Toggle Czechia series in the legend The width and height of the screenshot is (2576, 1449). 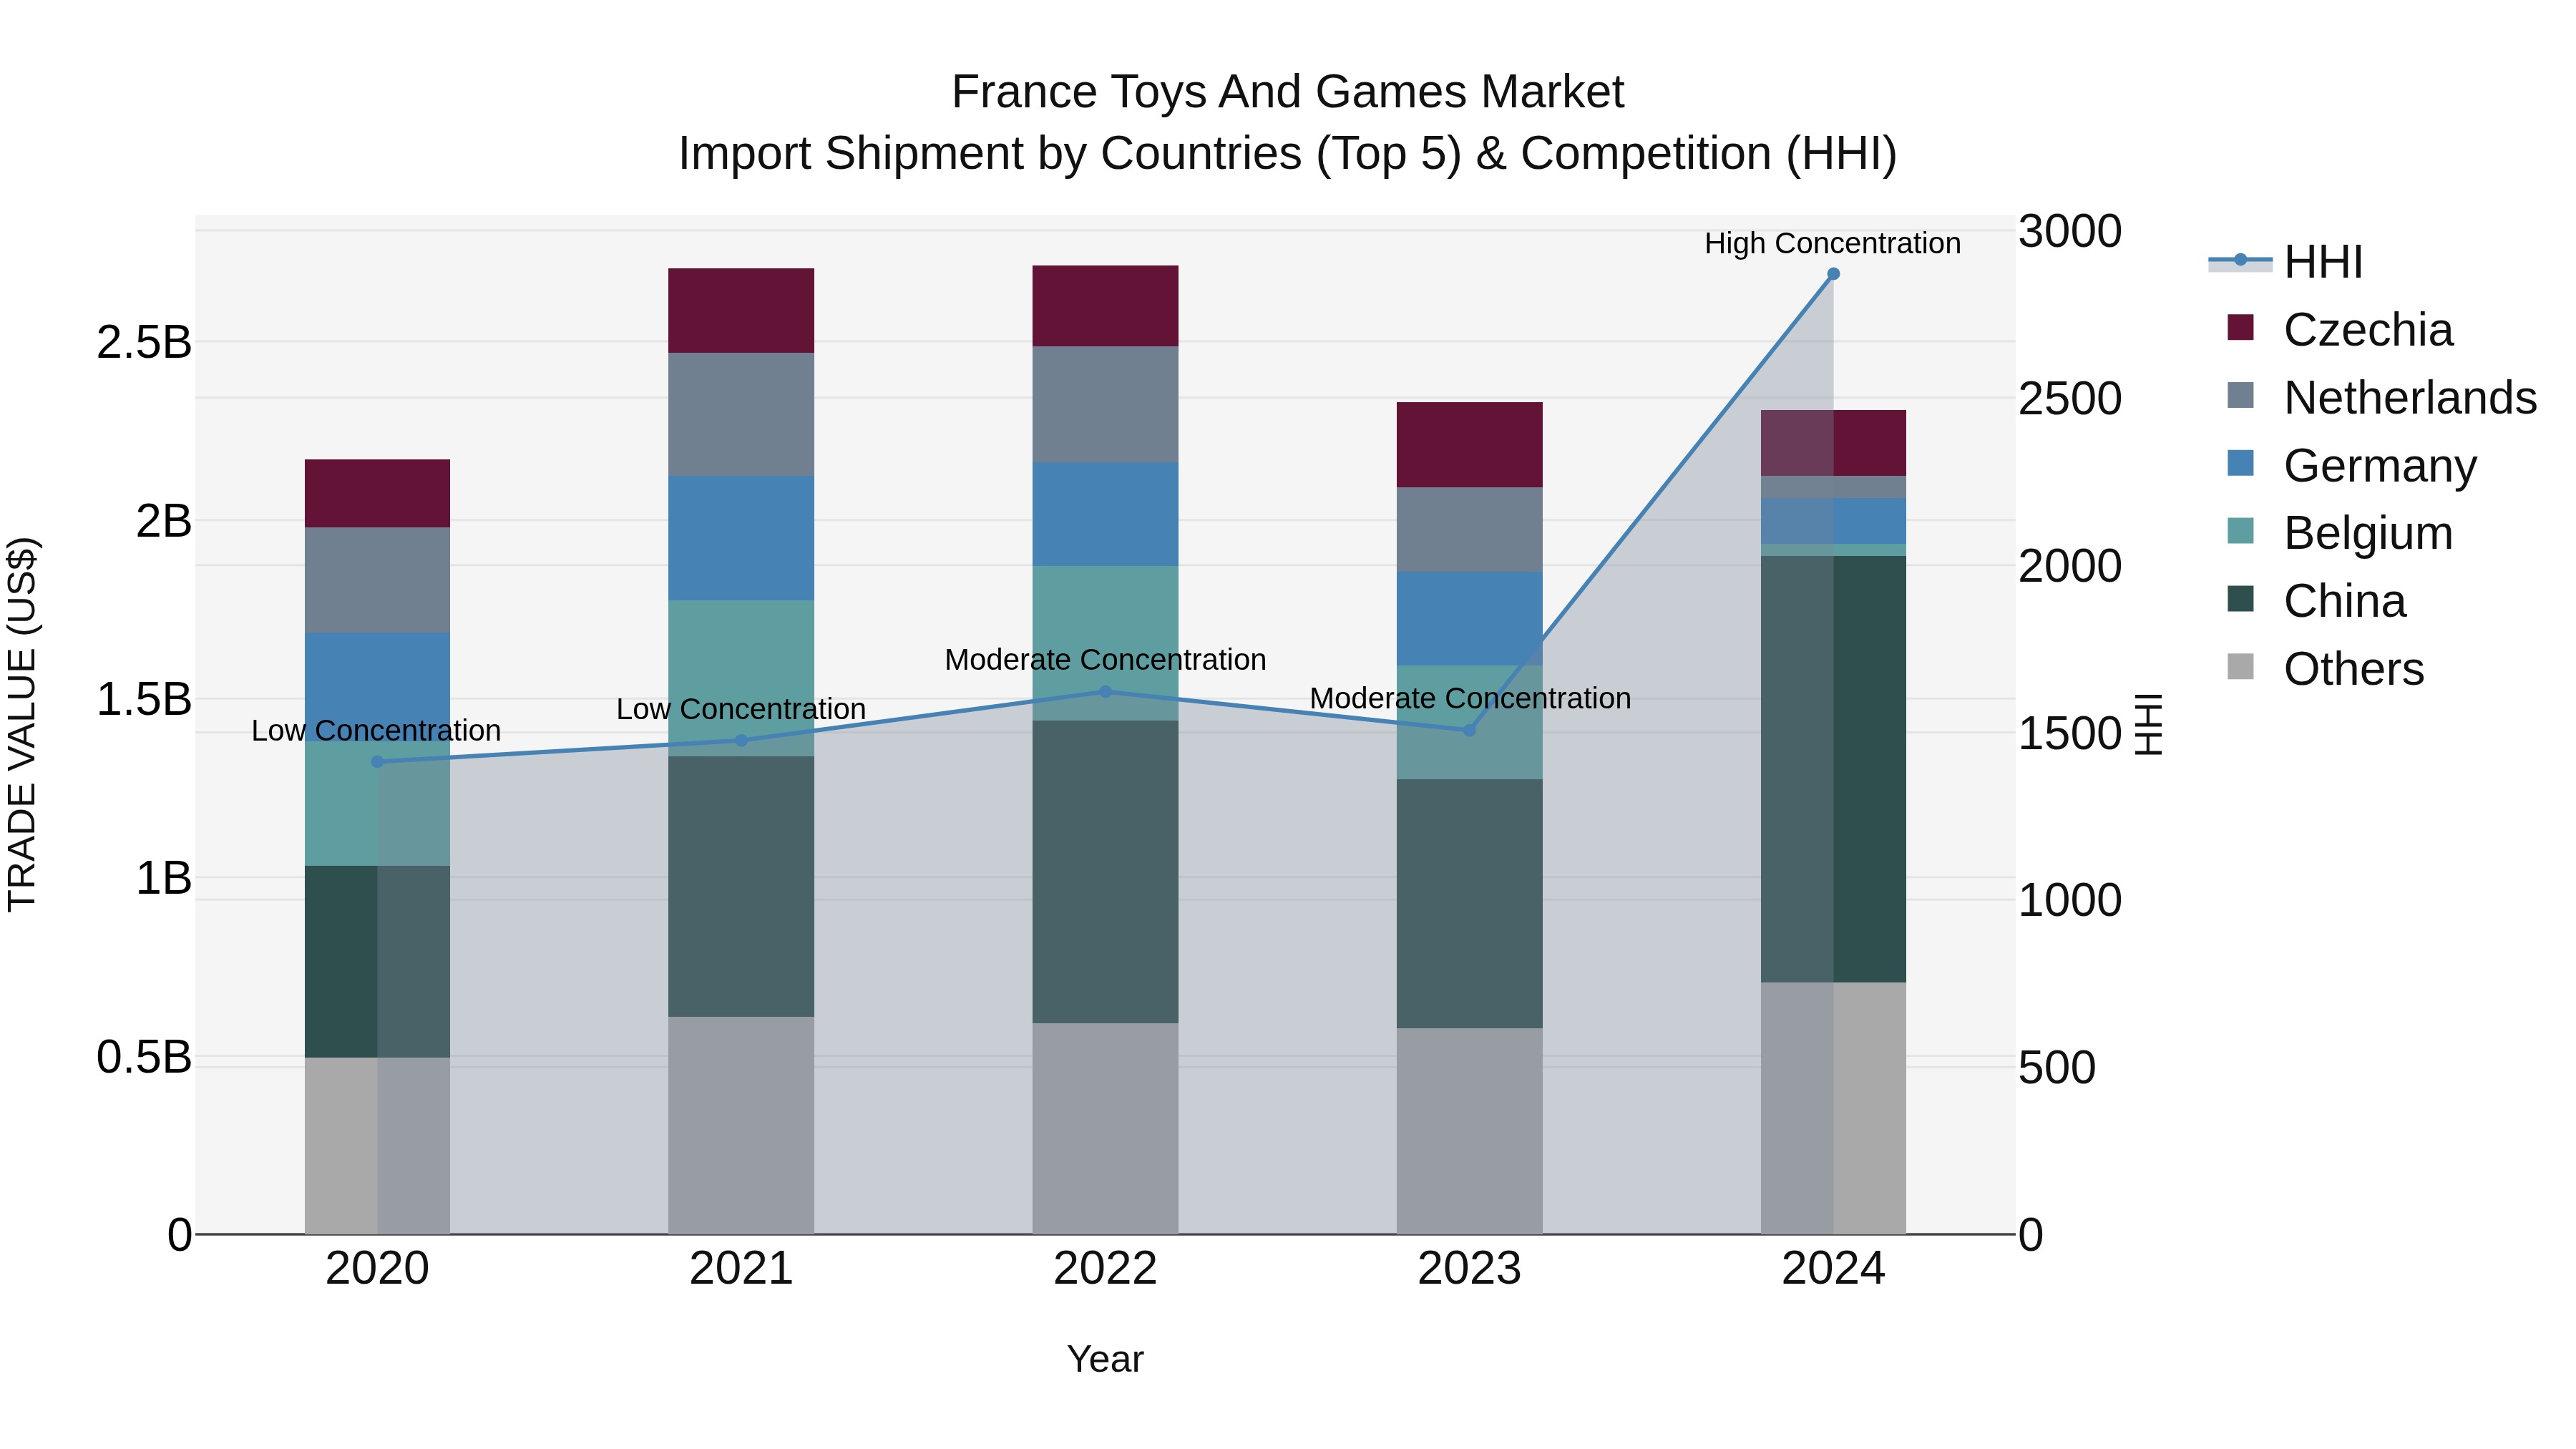[x=2339, y=329]
